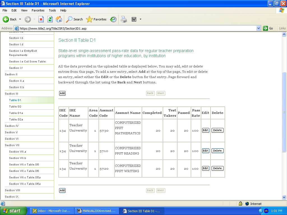Open the Back button history dropdown arrow
This screenshot has width=287, height=215.
(x=20, y=19)
